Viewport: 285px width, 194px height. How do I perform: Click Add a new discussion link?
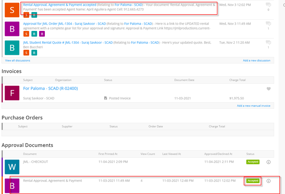tap(256, 61)
